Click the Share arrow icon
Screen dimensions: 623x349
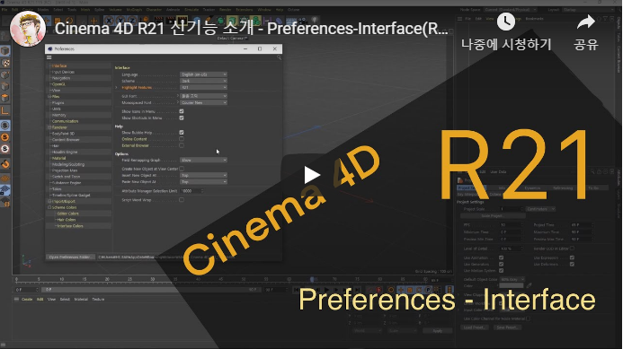(x=585, y=22)
